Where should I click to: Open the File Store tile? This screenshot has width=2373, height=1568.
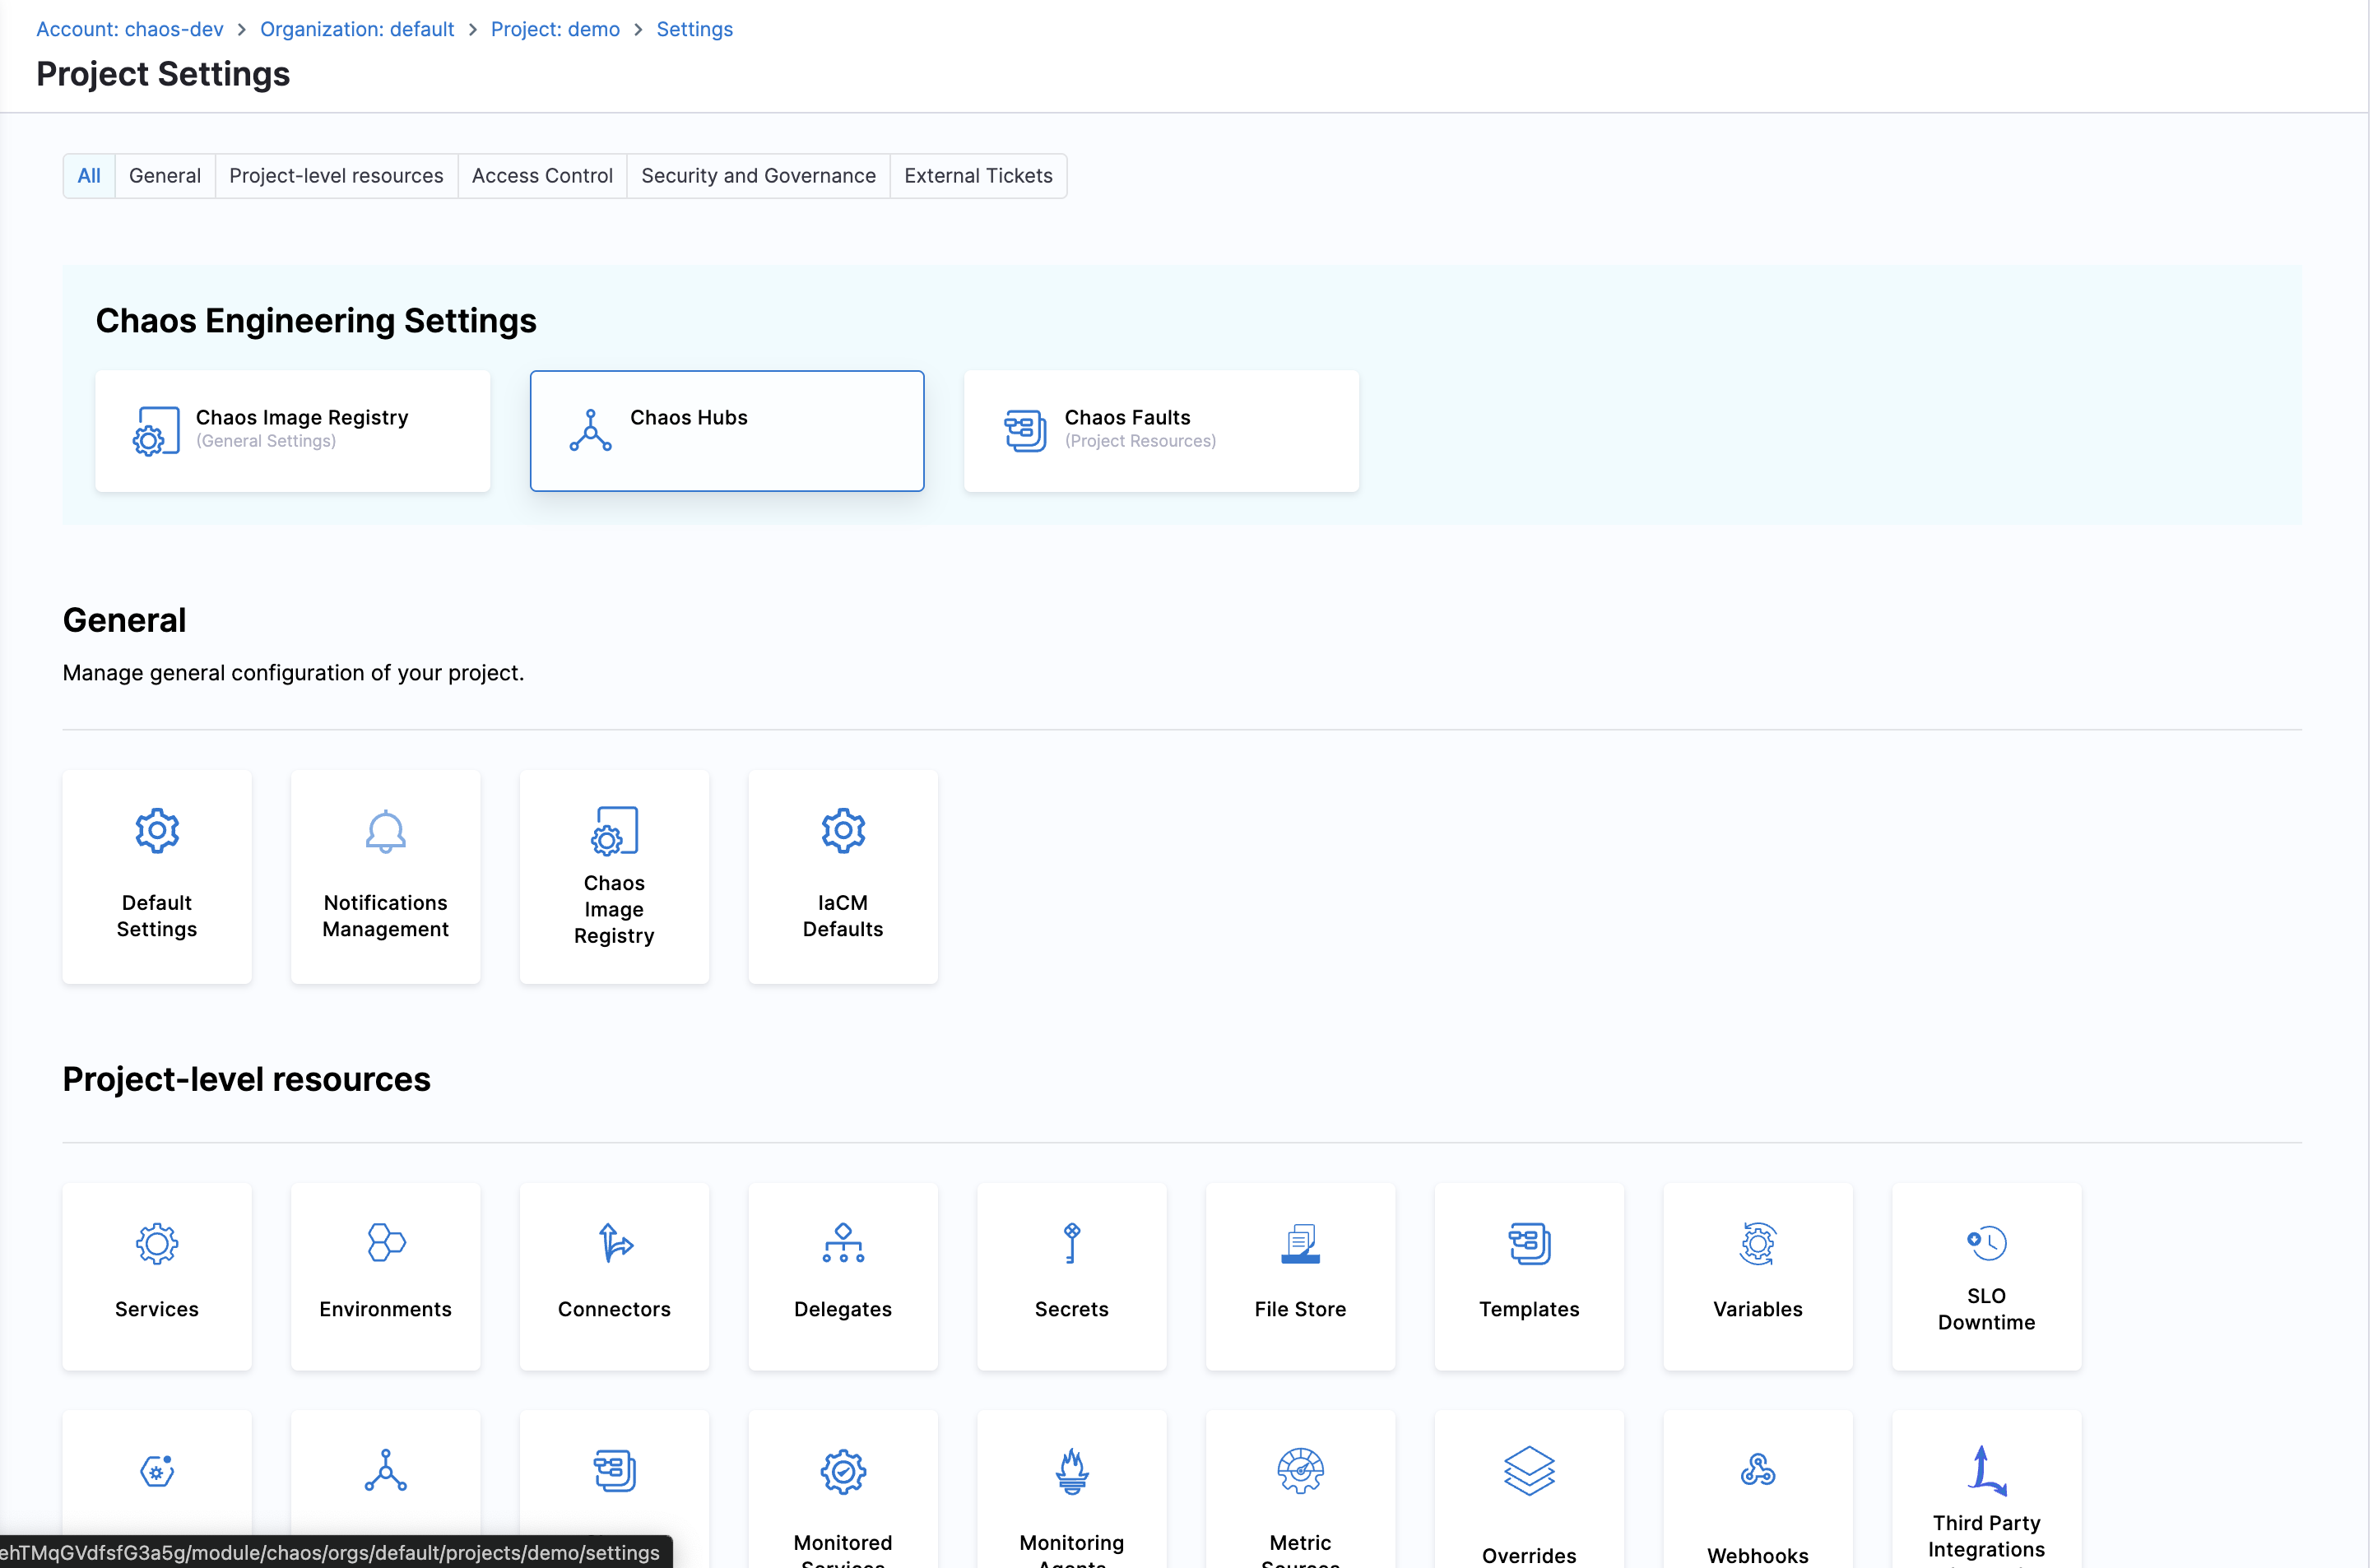[1300, 1276]
